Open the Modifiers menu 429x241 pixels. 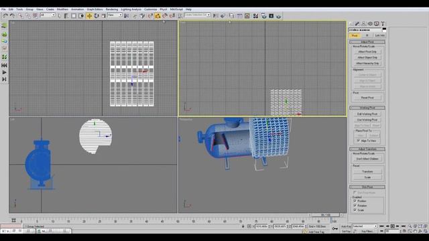pos(62,9)
